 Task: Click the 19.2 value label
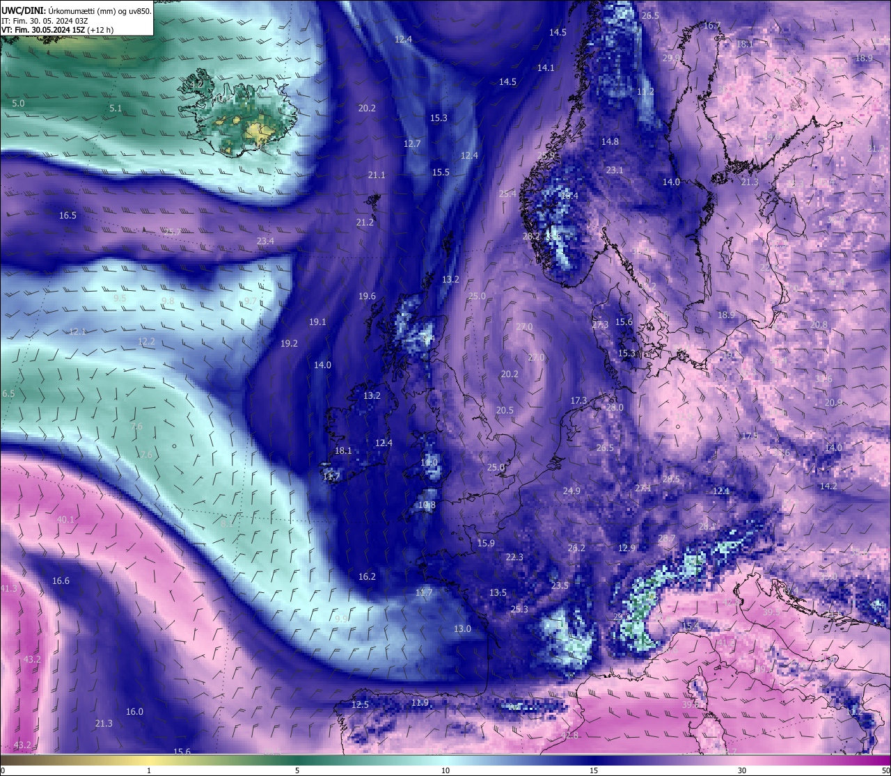(x=289, y=344)
